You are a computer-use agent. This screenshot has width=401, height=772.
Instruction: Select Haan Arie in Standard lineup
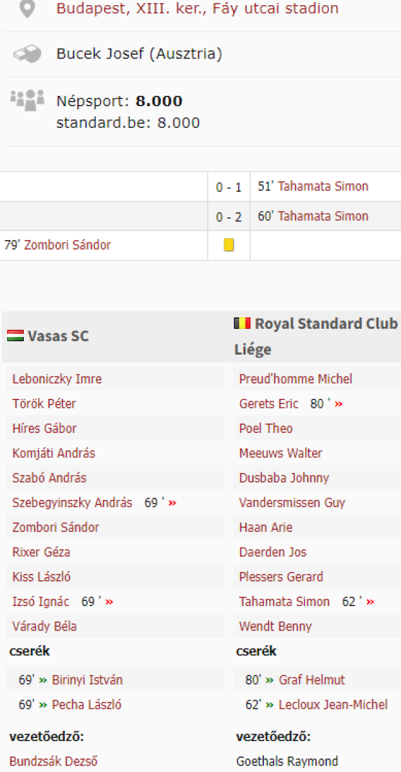tap(265, 528)
